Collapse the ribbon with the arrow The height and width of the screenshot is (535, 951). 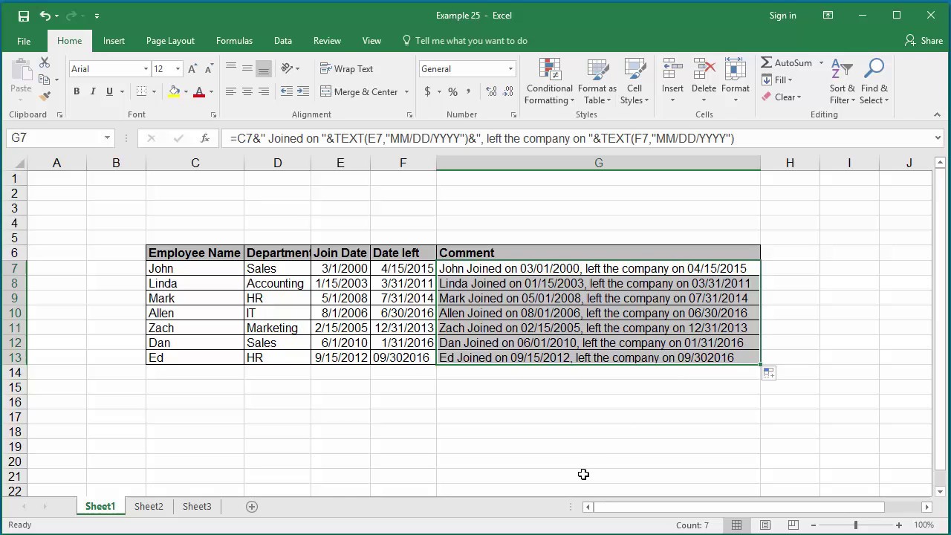937,114
